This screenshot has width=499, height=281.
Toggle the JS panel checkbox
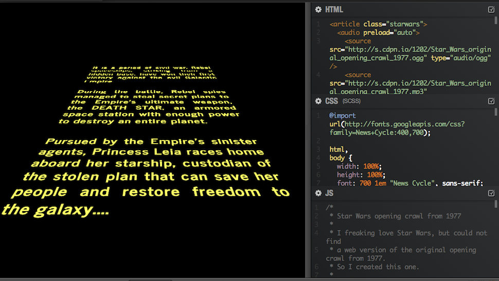pos(491,193)
